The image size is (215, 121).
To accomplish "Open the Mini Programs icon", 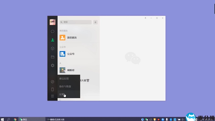I will pos(52,82).
